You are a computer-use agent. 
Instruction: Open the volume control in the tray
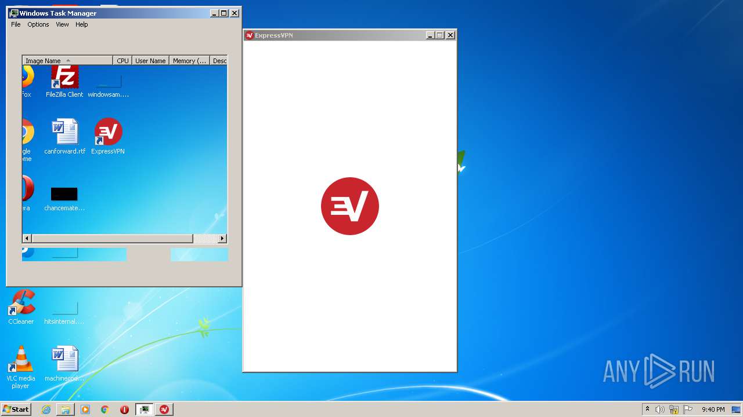tap(660, 409)
